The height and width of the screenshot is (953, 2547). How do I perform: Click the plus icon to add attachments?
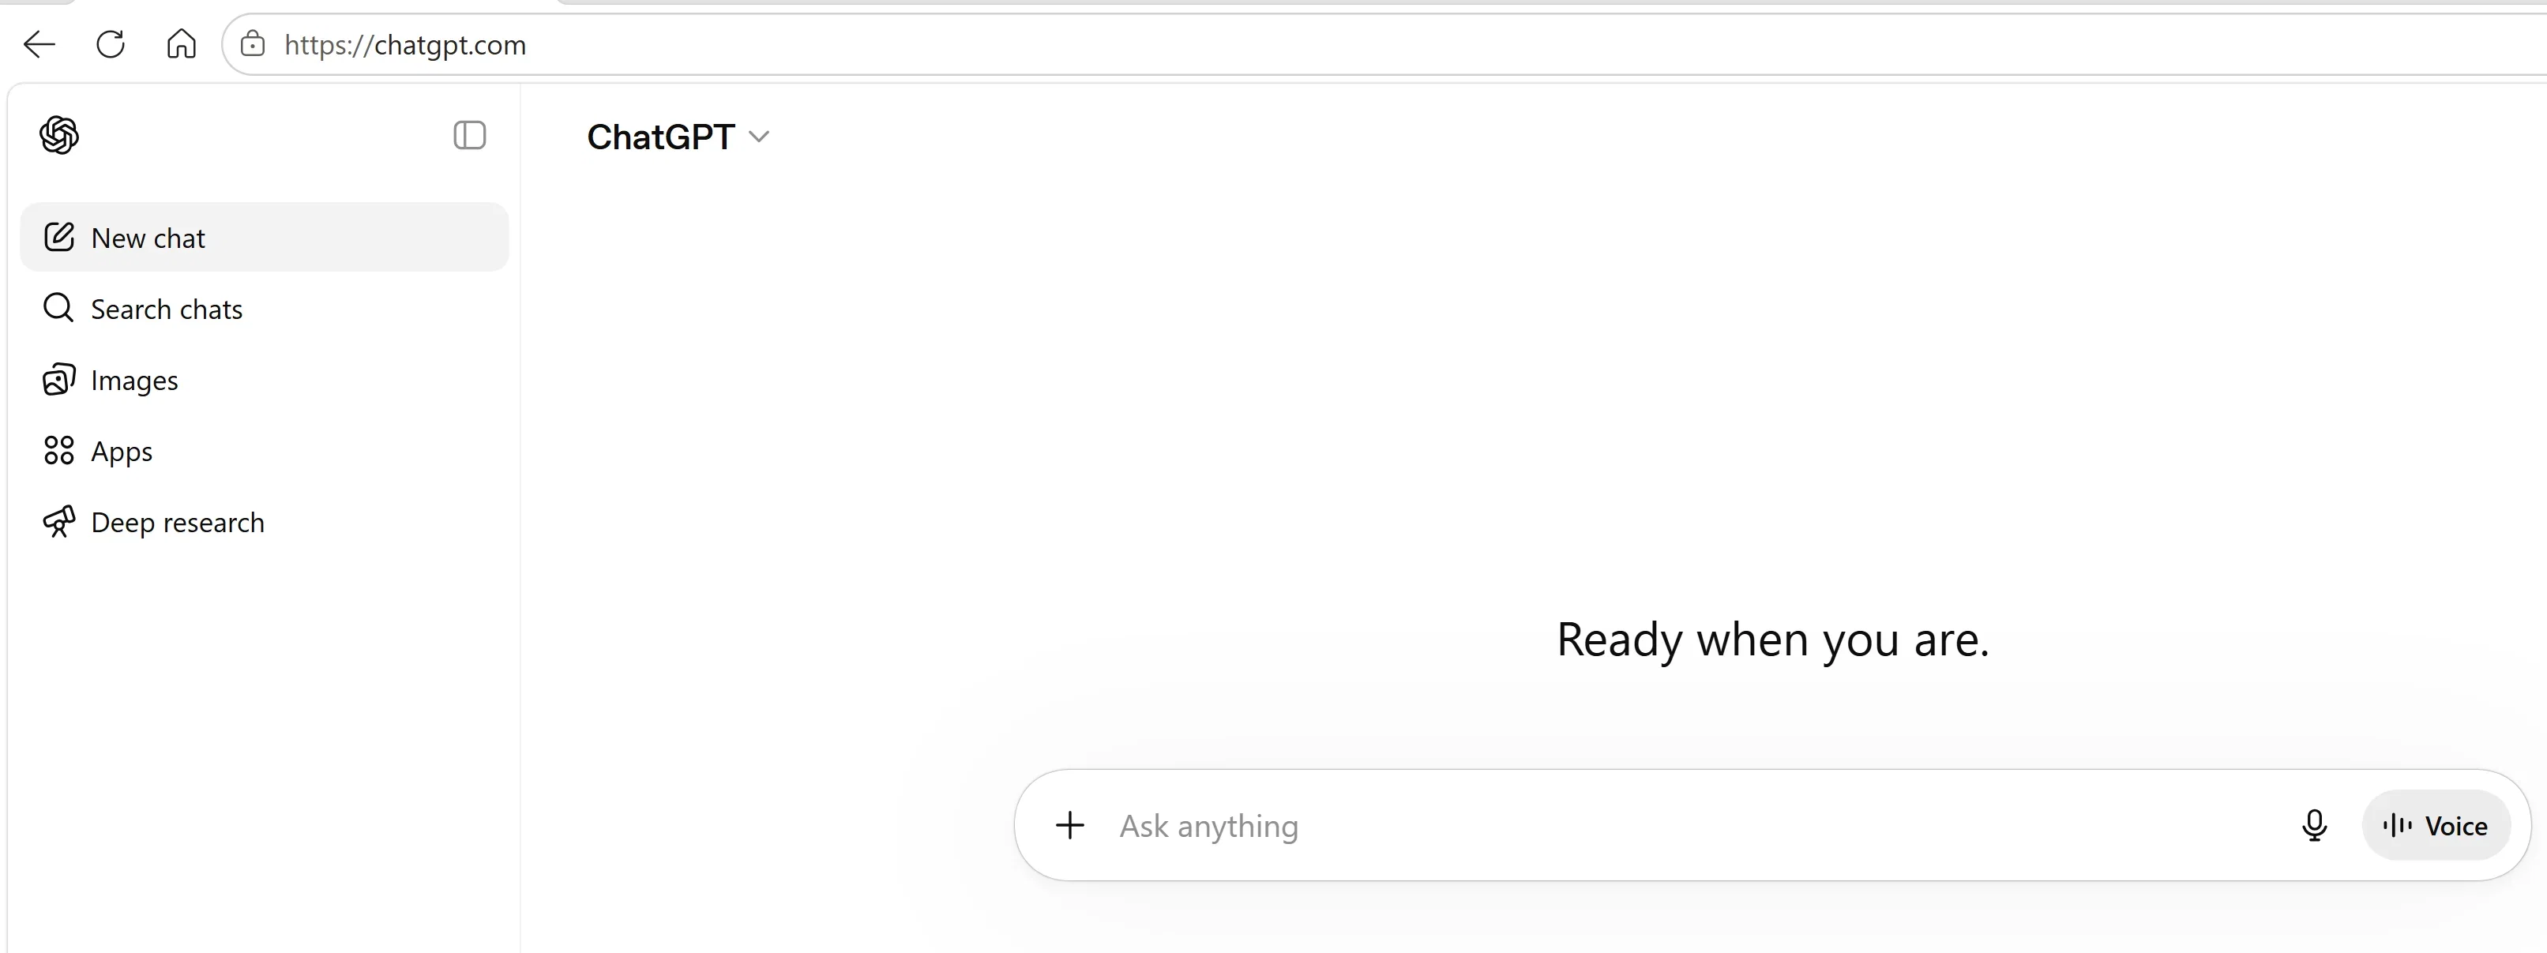(x=1070, y=825)
